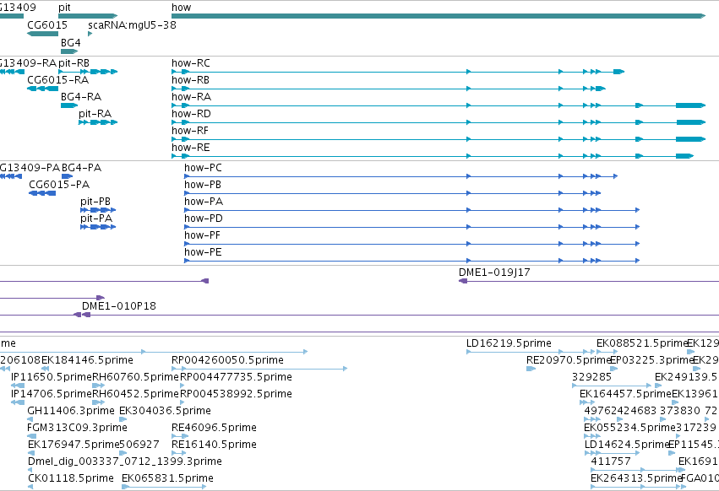This screenshot has width=719, height=491.
Task: Click the CG6015-PA protein feature
Action: pyautogui.click(x=42, y=193)
